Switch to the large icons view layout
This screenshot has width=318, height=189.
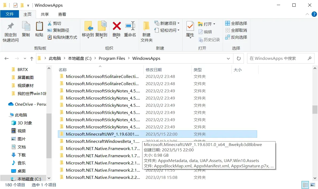(x=313, y=185)
